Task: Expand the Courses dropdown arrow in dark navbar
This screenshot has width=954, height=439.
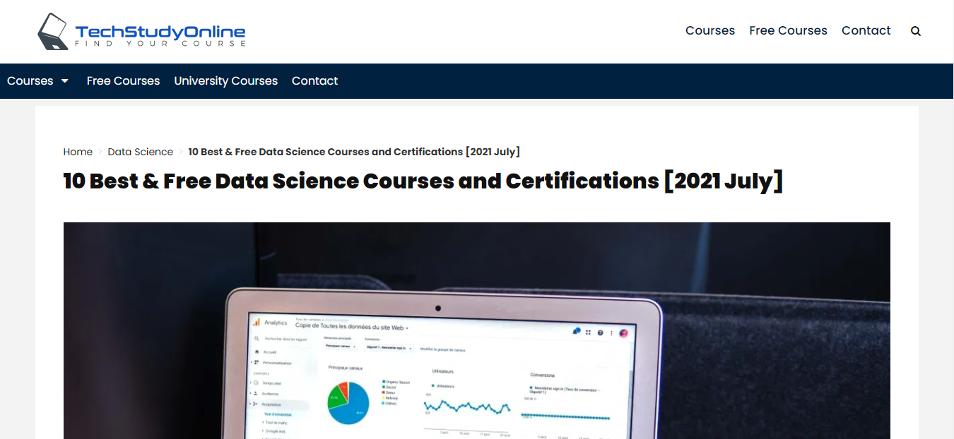Action: tap(66, 80)
